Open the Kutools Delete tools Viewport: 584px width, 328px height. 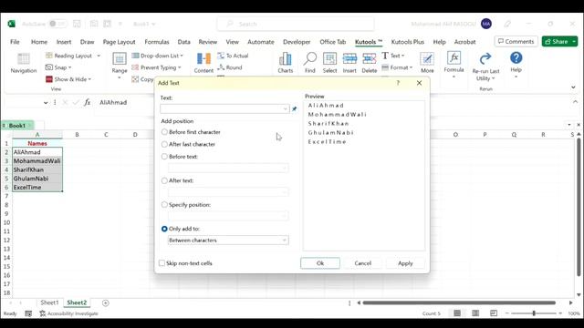pos(369,63)
